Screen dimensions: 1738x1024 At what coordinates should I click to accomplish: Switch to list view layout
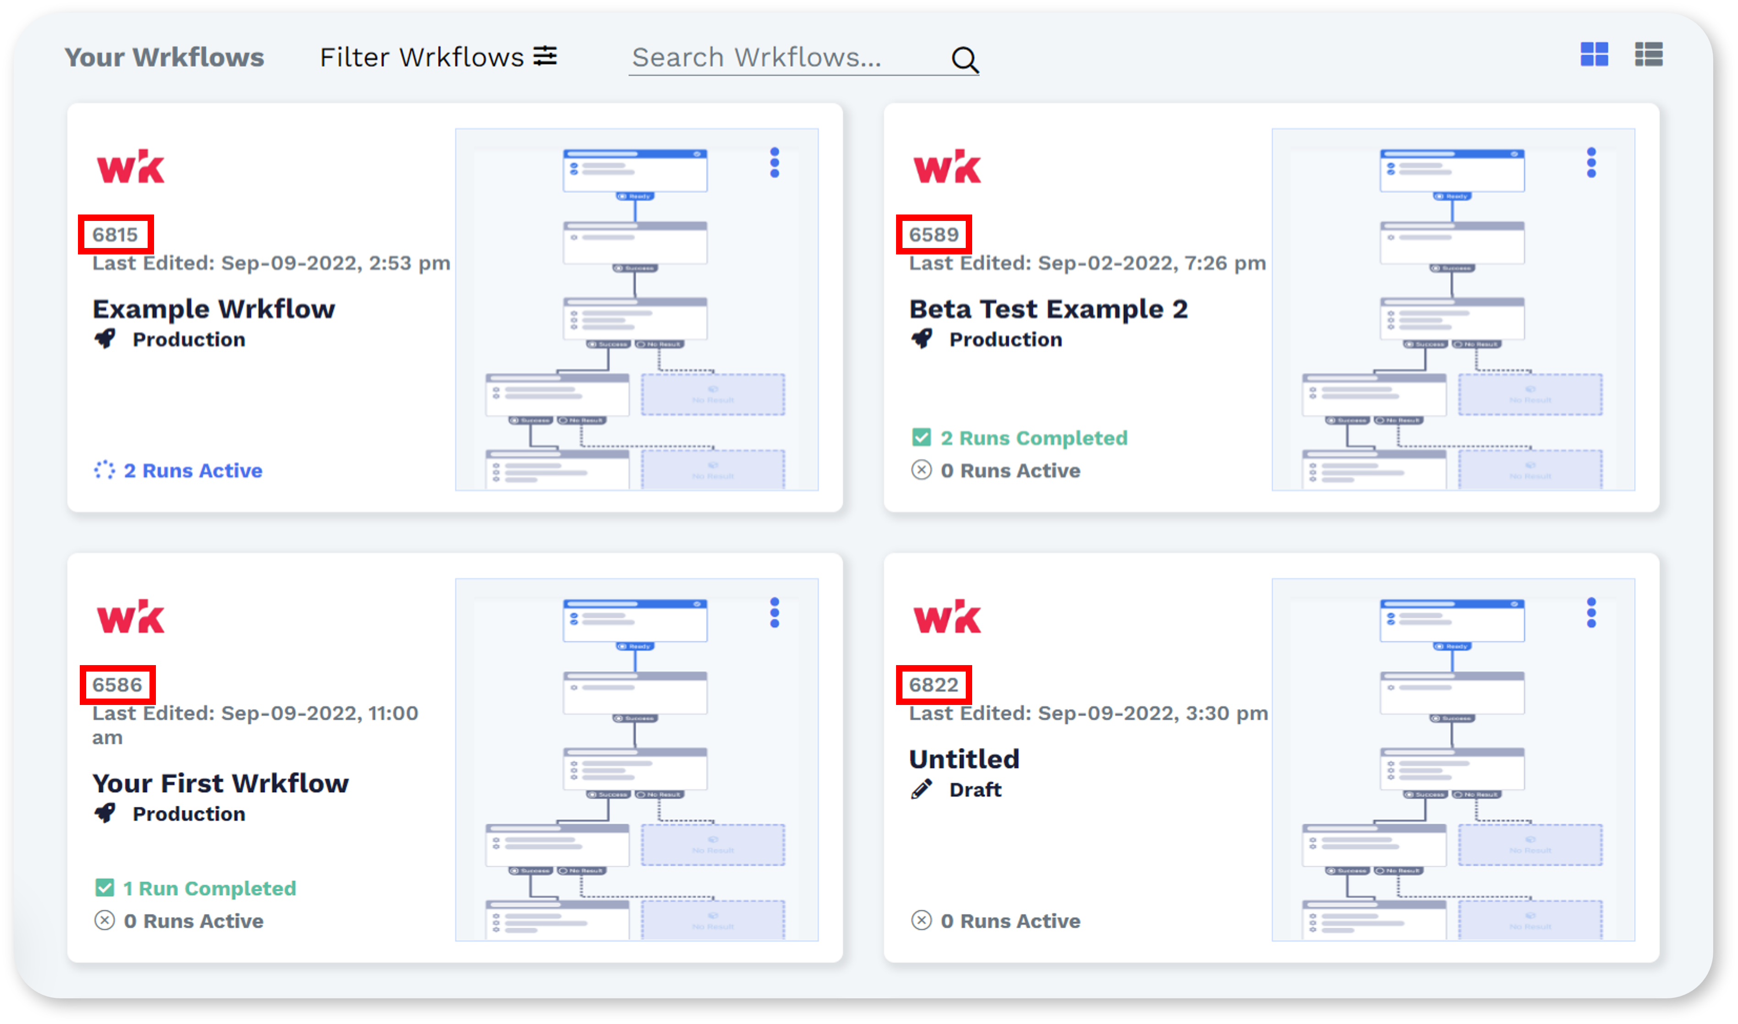1648,55
